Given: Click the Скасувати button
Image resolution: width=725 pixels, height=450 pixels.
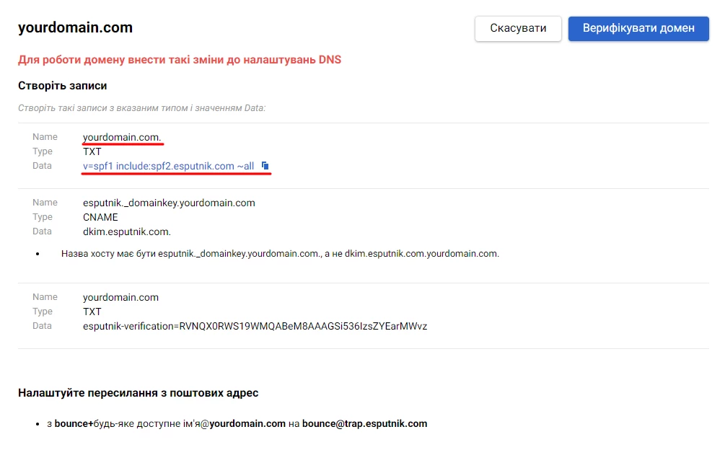Looking at the screenshot, I should [518, 29].
